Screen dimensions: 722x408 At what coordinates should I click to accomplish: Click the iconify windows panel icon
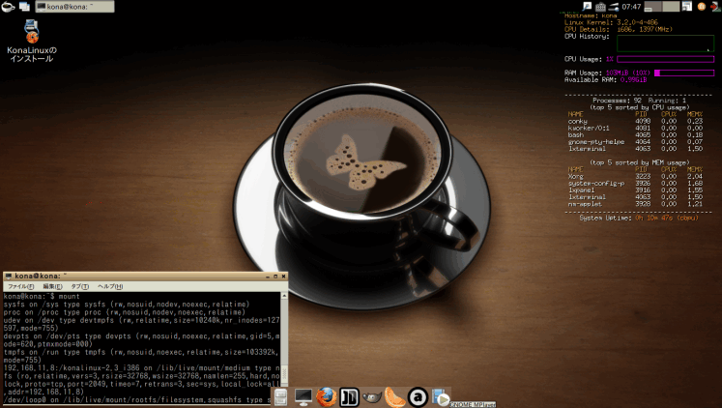click(x=687, y=7)
